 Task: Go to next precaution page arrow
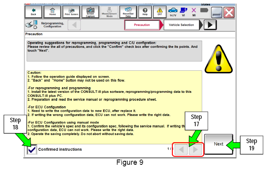(195, 150)
